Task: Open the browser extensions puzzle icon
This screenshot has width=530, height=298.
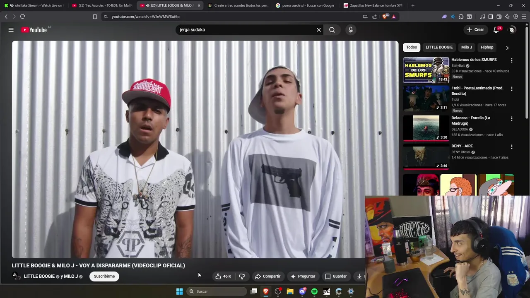Action: (x=461, y=17)
